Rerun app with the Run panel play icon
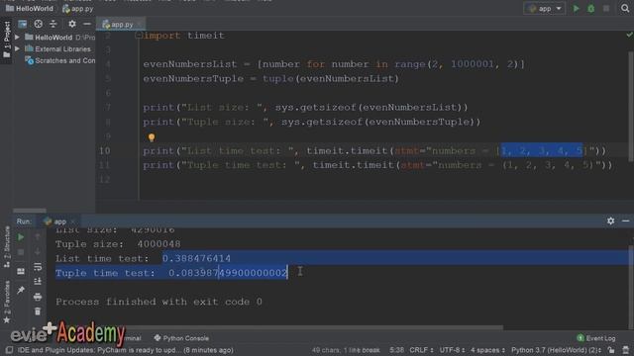This screenshot has width=634, height=356. coord(21,237)
